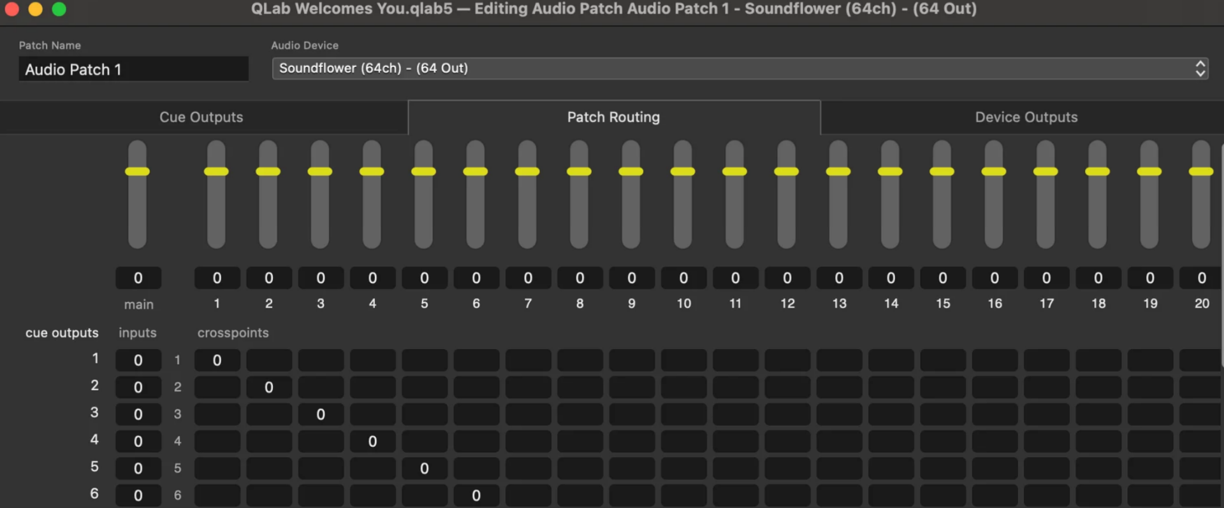Click the 'cue outputs' label
The height and width of the screenshot is (508, 1224).
(62, 333)
